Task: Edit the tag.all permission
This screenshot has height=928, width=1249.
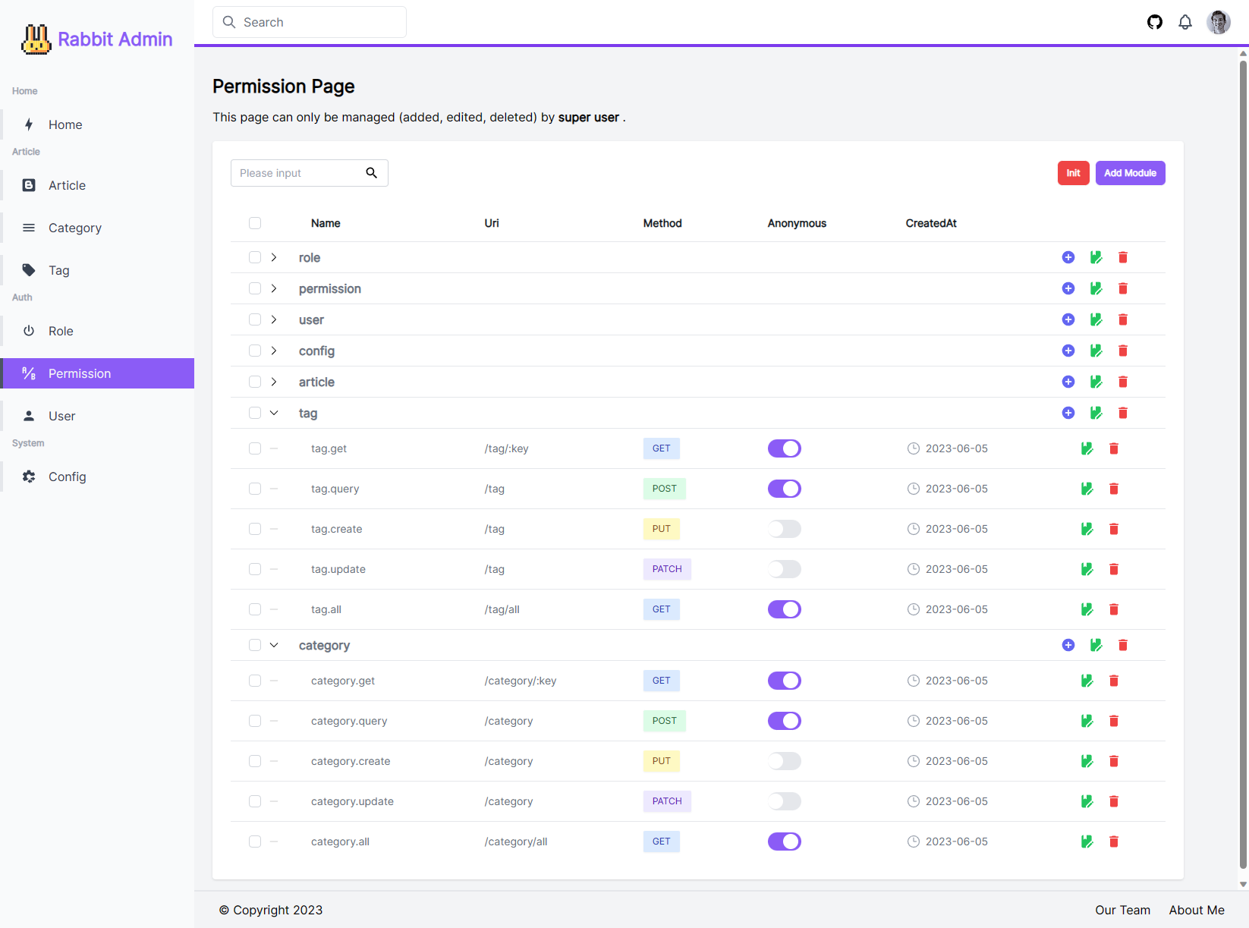Action: pos(1087,609)
